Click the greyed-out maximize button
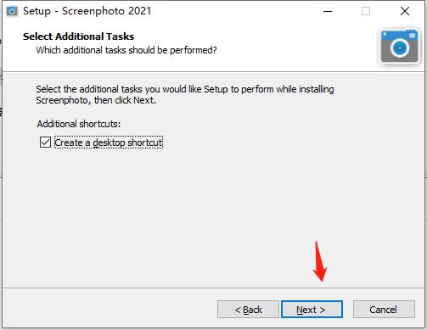 (x=366, y=11)
